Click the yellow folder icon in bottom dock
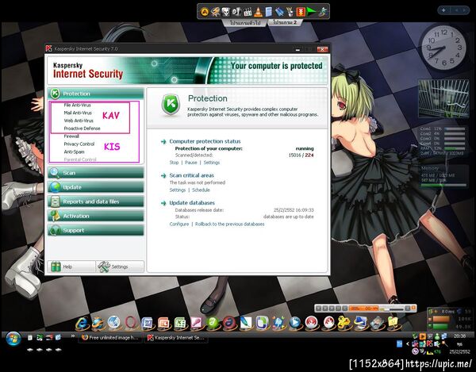This screenshot has height=372, width=476. tap(393, 323)
